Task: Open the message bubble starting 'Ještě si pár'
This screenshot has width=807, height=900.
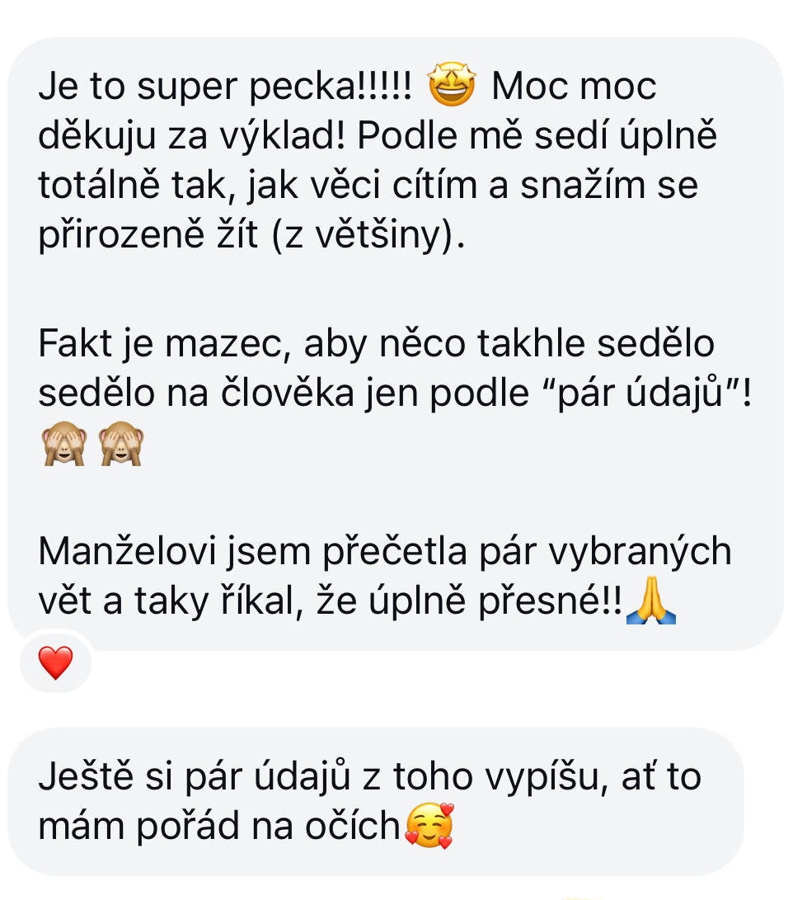Action: 376,801
